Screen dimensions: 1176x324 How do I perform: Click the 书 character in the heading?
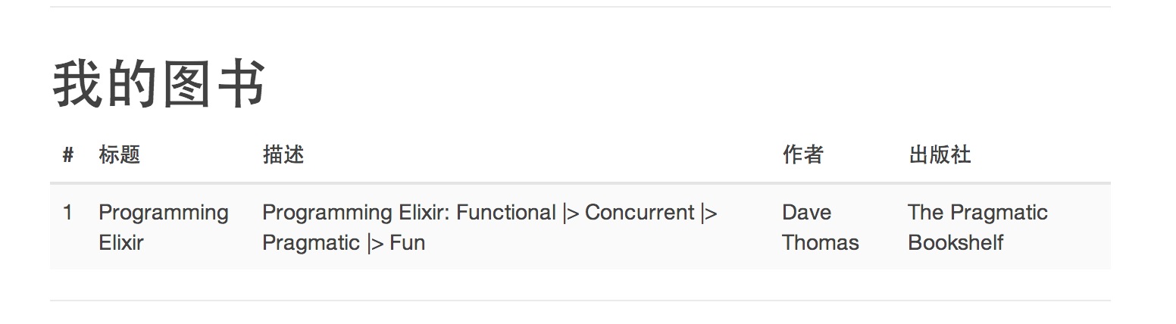pos(241,83)
